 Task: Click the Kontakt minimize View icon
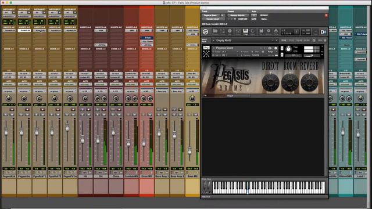click(x=315, y=32)
